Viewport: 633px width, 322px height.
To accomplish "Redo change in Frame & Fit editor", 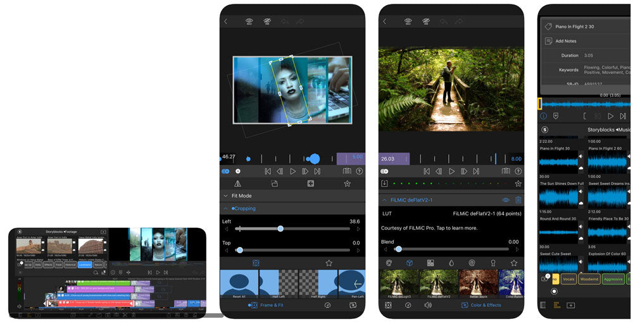I will click(299, 21).
